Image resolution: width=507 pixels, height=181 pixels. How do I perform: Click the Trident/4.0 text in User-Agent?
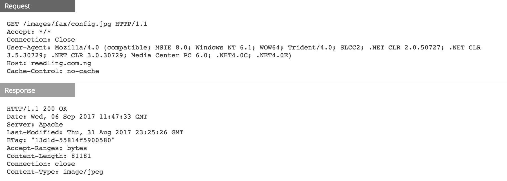click(x=310, y=47)
